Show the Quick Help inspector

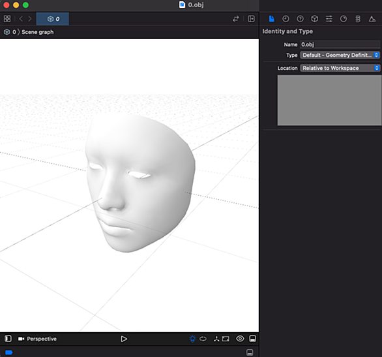(x=300, y=19)
